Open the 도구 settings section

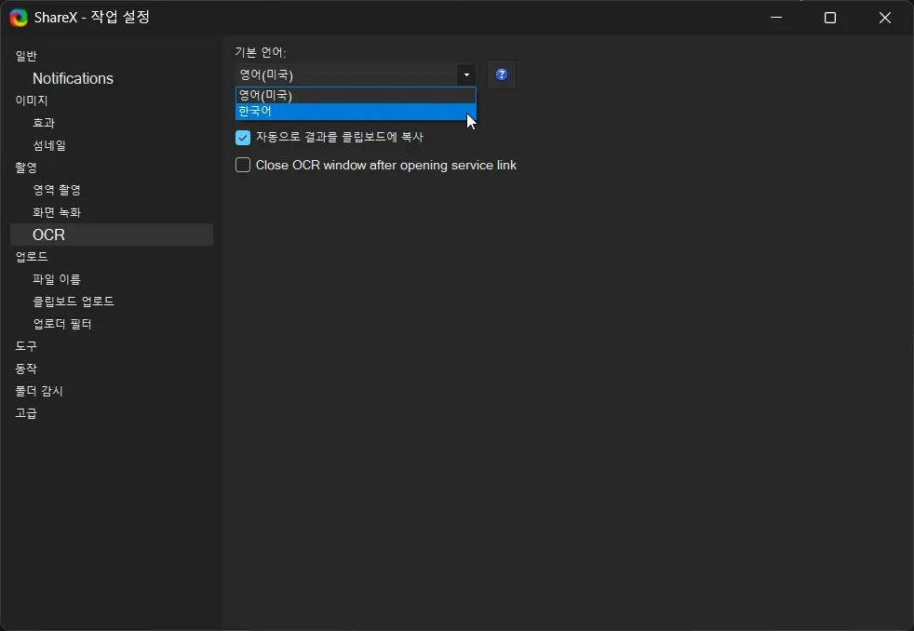[x=26, y=346]
